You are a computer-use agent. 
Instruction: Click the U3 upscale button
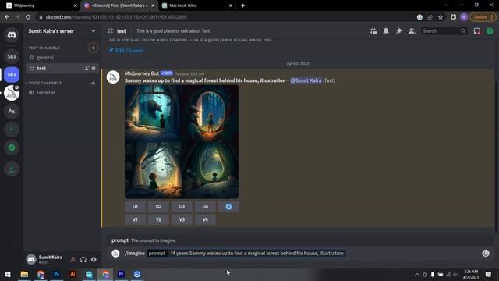point(182,206)
